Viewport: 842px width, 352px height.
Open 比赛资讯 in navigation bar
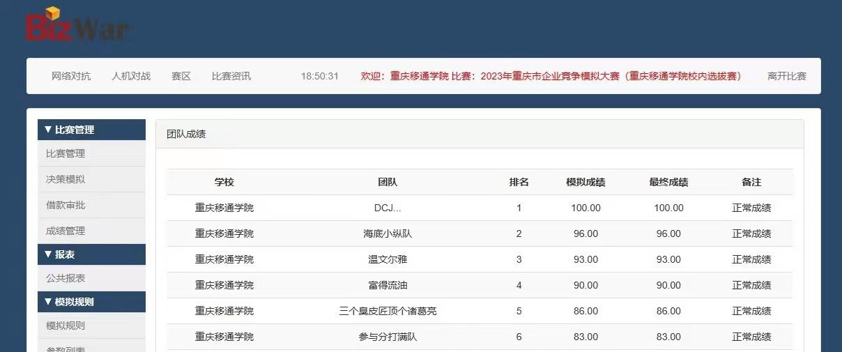(x=231, y=76)
